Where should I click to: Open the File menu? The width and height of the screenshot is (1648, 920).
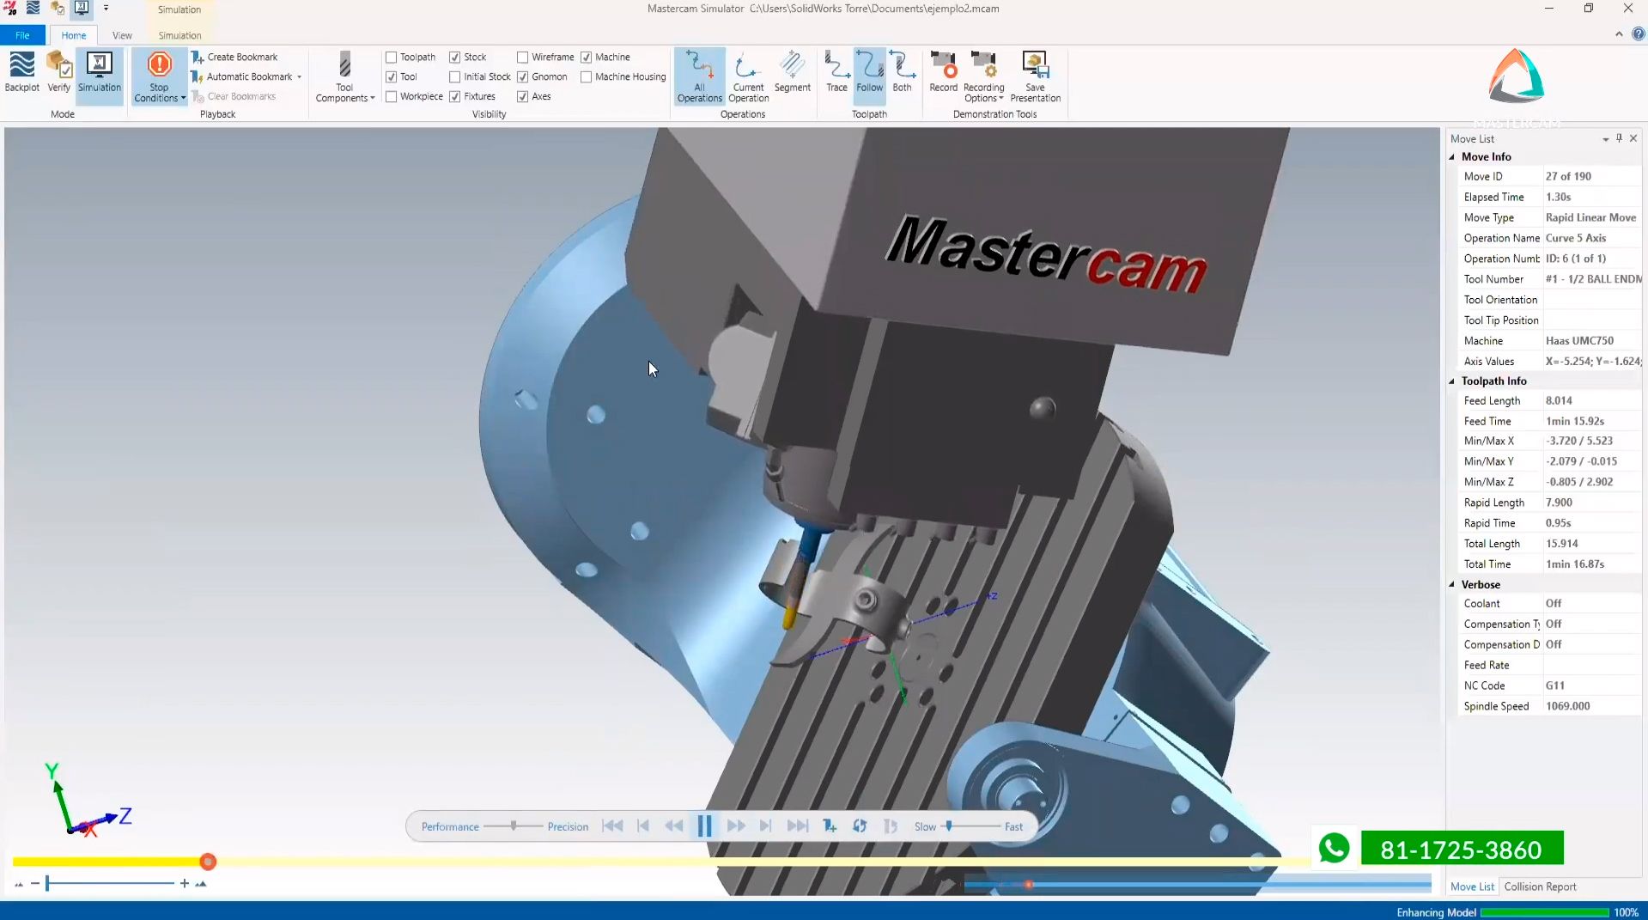(x=21, y=35)
